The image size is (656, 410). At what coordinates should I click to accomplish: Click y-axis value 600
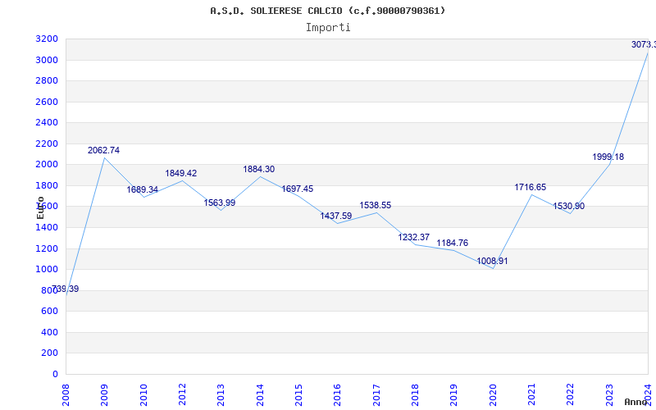click(49, 312)
